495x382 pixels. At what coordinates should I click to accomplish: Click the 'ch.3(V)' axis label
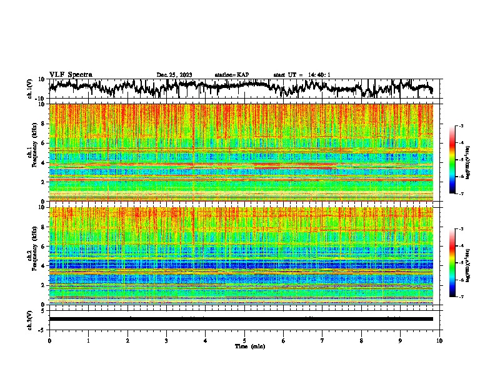30,320
